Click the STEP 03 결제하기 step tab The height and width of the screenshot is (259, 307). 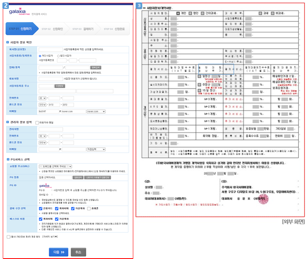pyautogui.click(x=83, y=29)
